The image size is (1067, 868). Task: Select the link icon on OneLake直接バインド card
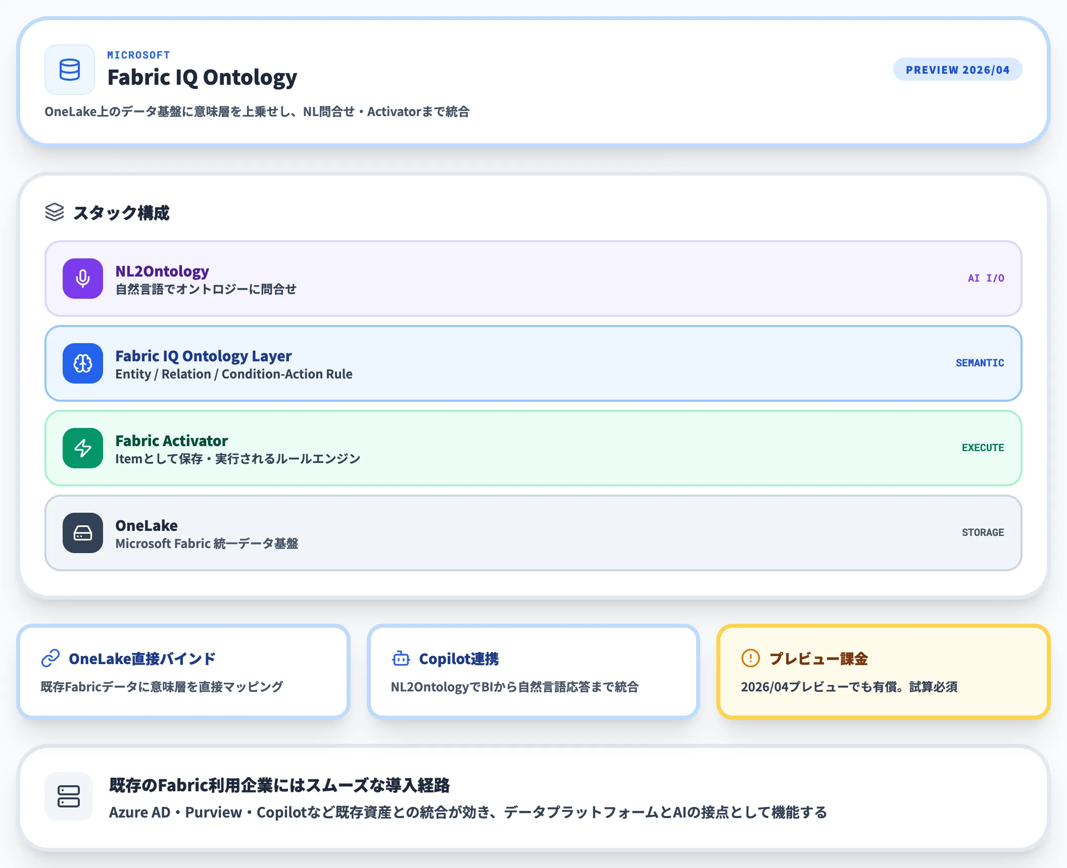(x=50, y=658)
